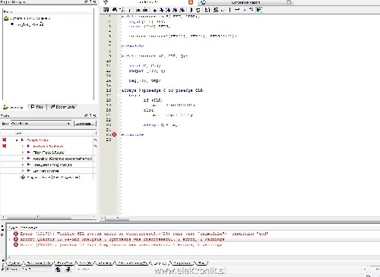Image resolution: width=380 pixels, height=277 pixels.
Task: Switch to the Design Units tab
Action: pos(62,107)
